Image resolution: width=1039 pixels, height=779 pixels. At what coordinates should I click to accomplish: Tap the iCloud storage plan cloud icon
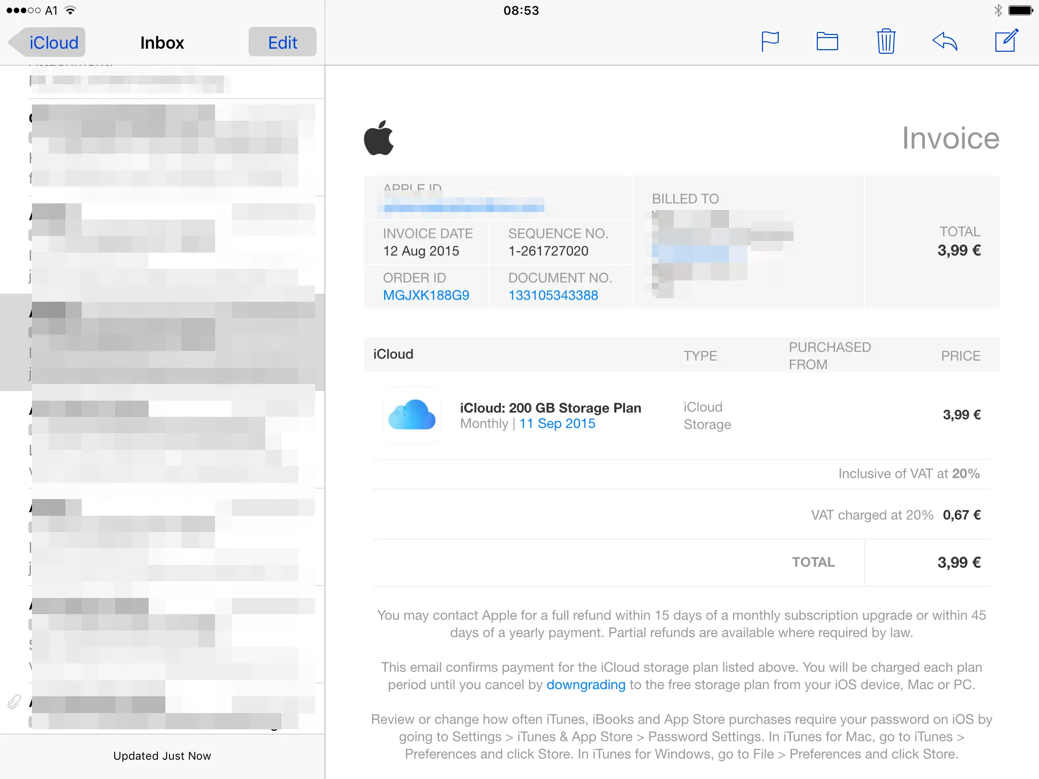click(412, 415)
